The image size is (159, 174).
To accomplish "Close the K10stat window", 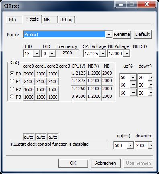I will point(147,4).
